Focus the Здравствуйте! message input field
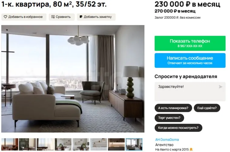 190,91
